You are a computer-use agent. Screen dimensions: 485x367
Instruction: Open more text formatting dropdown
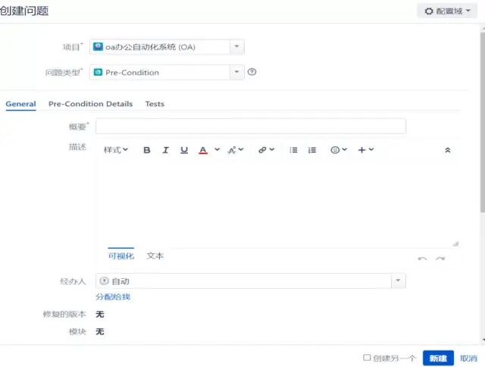click(x=236, y=150)
